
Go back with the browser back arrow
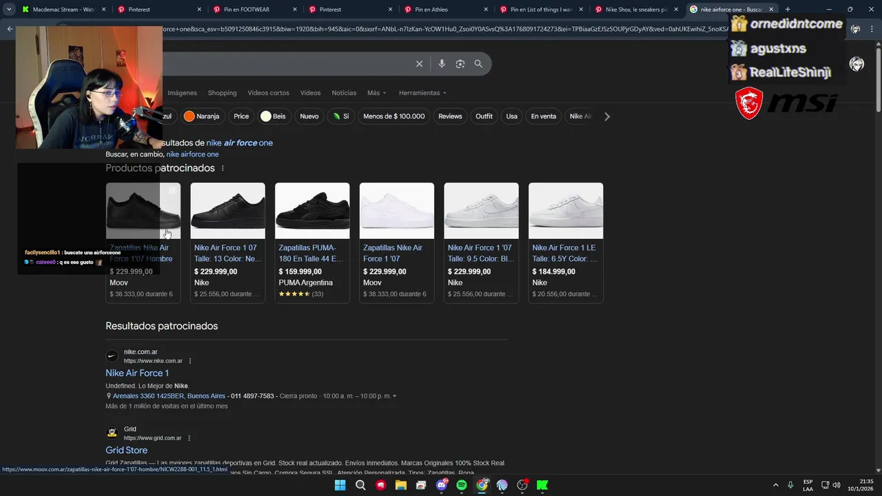pyautogui.click(x=10, y=29)
